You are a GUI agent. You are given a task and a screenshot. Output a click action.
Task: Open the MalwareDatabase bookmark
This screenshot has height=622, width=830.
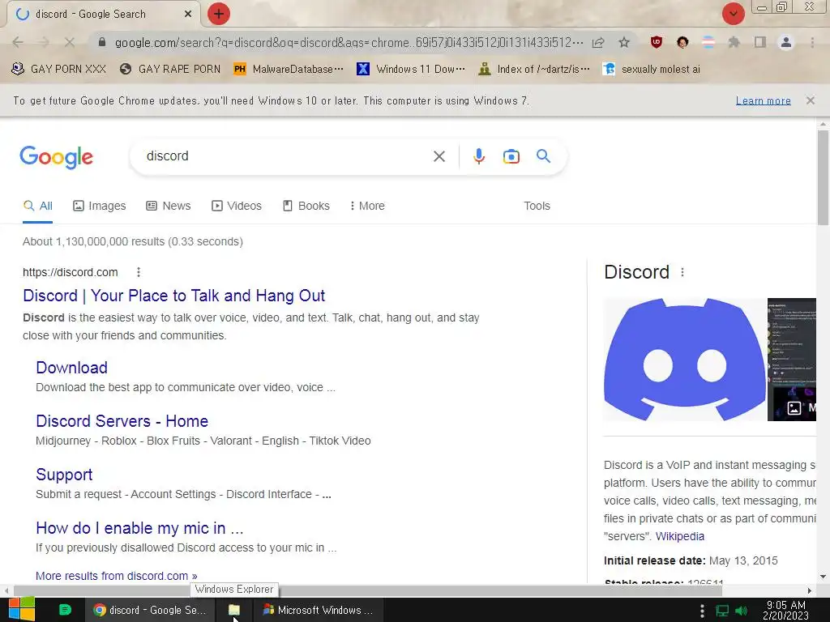coord(289,69)
